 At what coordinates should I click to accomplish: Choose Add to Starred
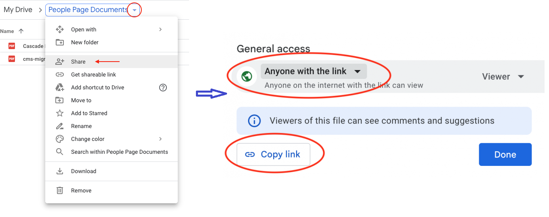click(x=111, y=113)
